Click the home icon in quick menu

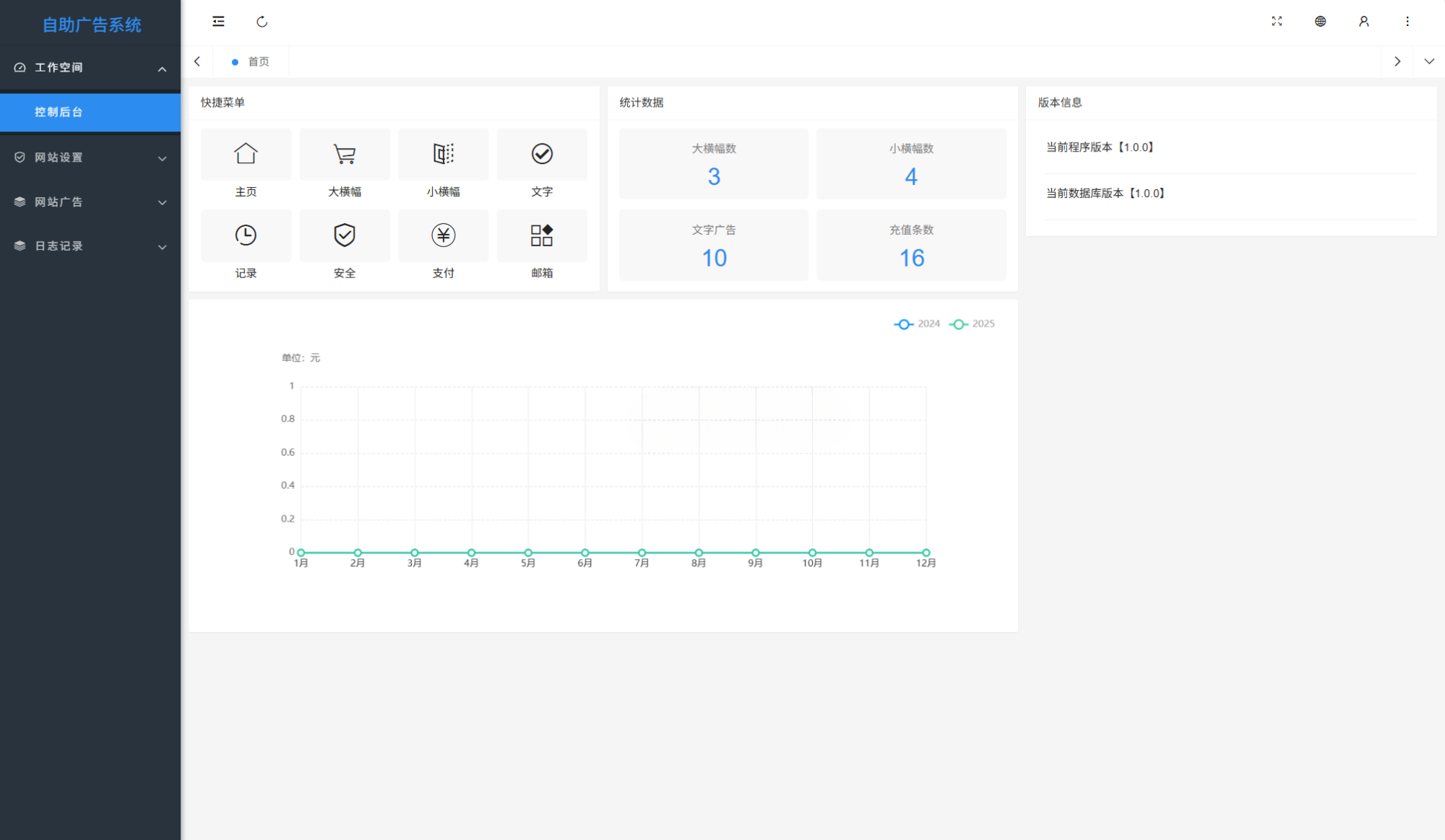(246, 154)
